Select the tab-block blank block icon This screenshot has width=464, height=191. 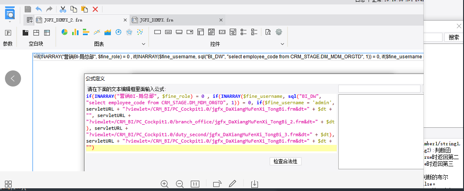pyautogui.click(x=26, y=33)
